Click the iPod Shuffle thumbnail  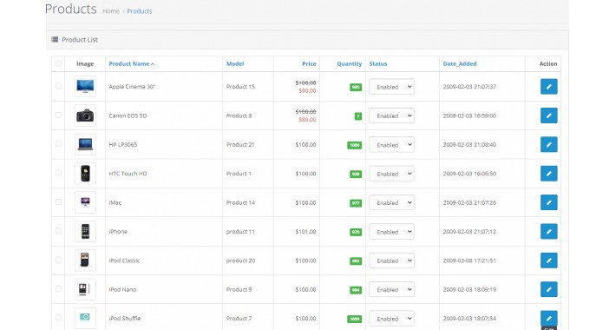(85, 318)
